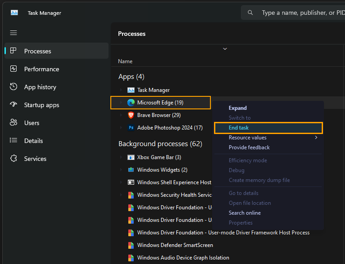Open the hamburger navigation menu
The width and height of the screenshot is (345, 264).
13,33
